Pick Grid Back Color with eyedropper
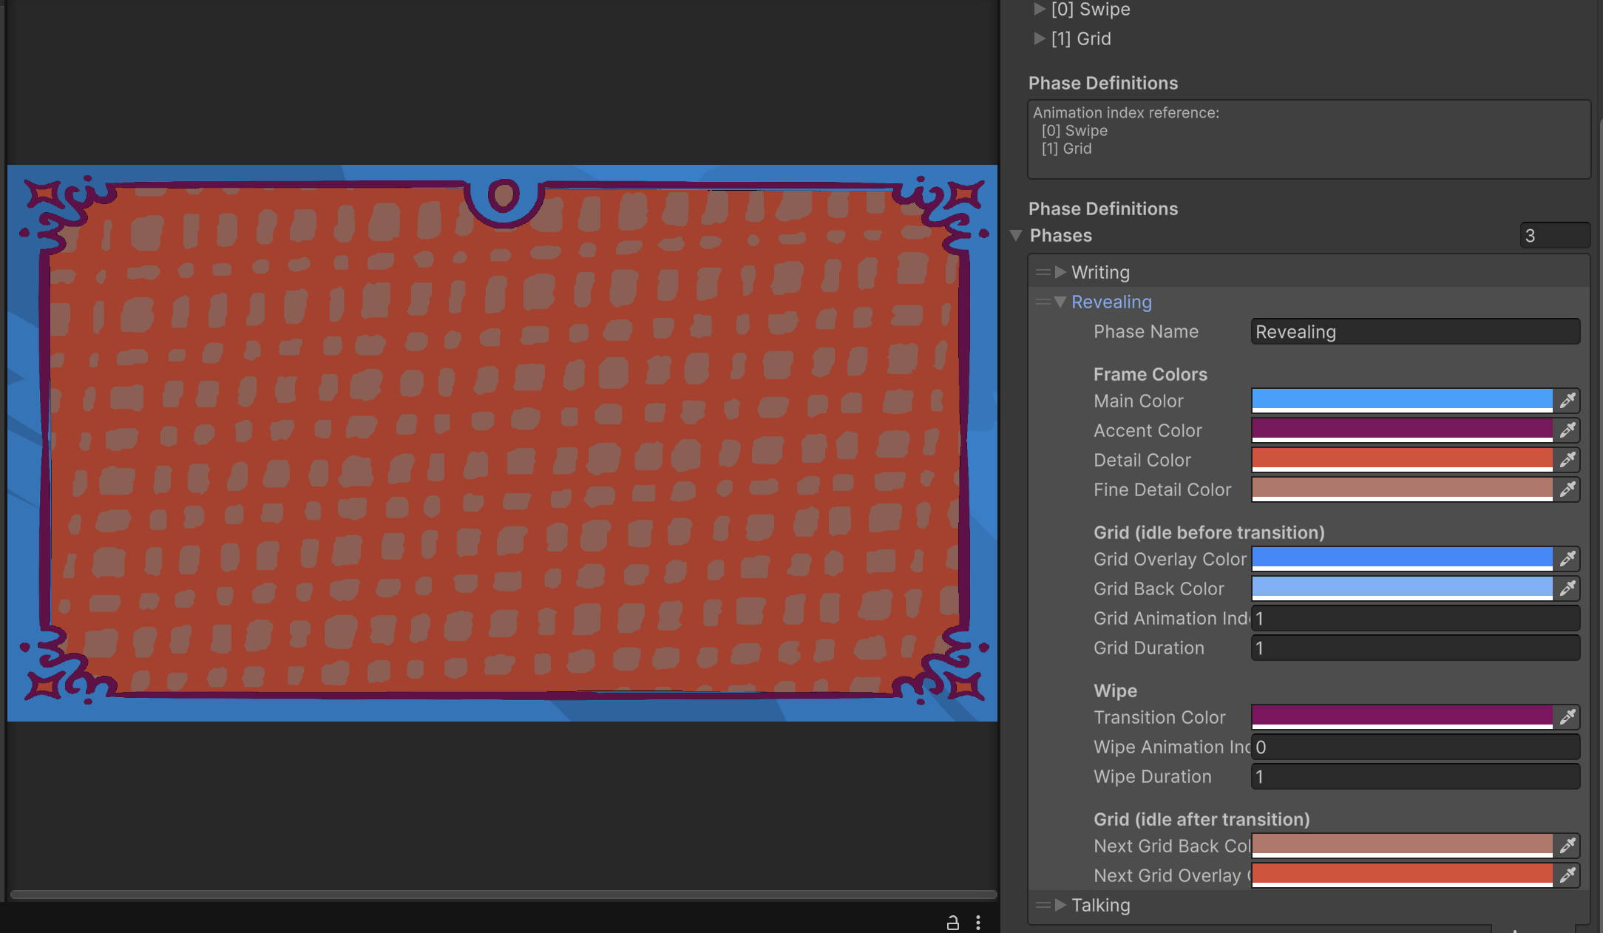Screen dimensions: 1603x933 click(1567, 588)
